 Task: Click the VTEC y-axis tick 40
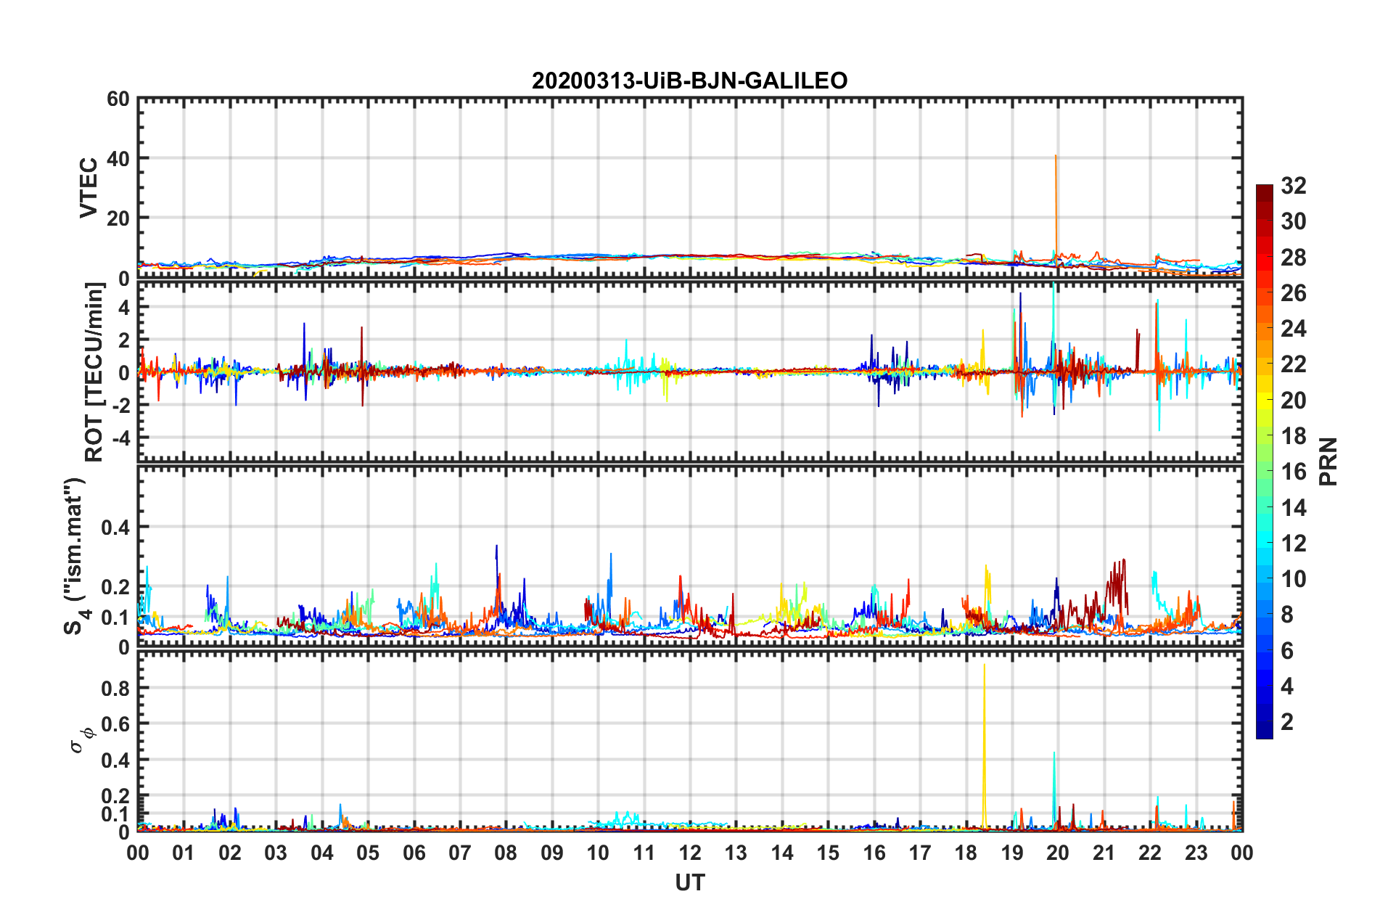[x=118, y=158]
